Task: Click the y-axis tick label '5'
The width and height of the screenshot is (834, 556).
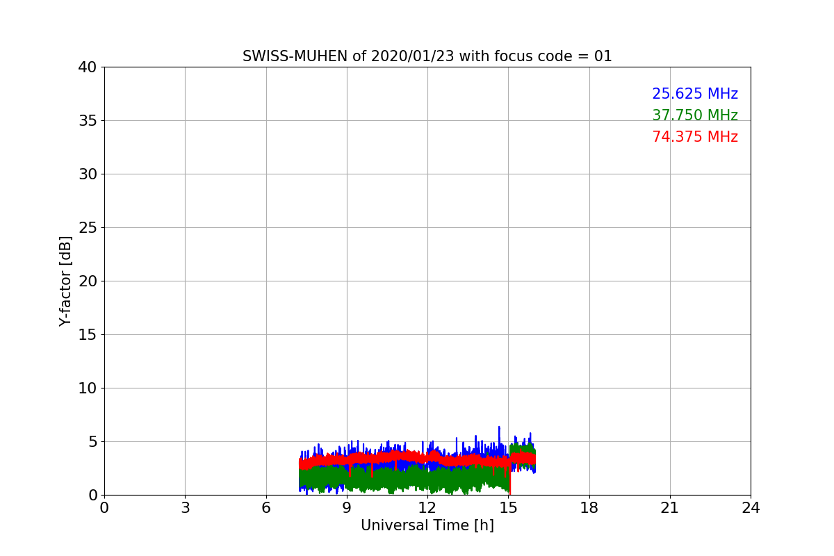Action: click(92, 442)
